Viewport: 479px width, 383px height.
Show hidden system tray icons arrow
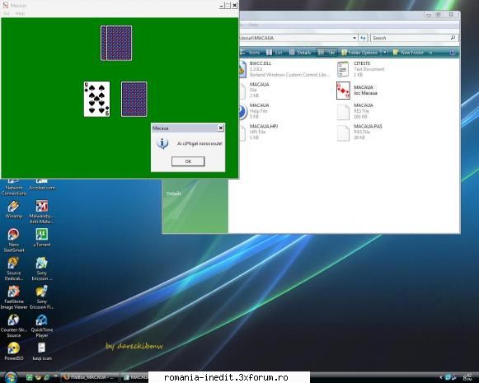pos(441,377)
